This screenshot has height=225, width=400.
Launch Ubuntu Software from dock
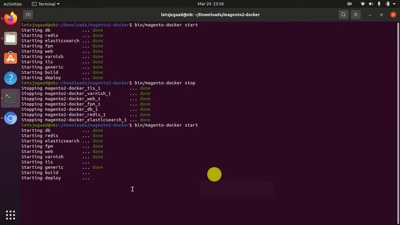[11, 58]
